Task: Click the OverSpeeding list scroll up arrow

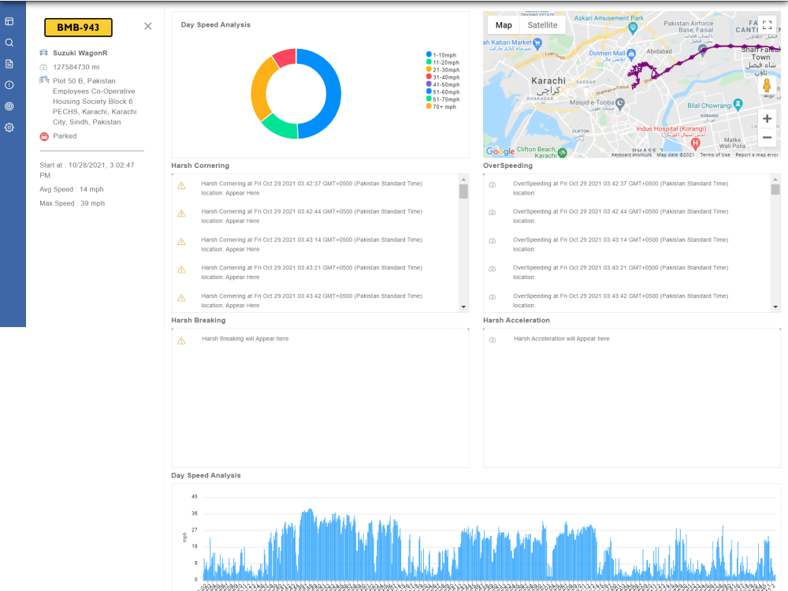Action: (775, 180)
